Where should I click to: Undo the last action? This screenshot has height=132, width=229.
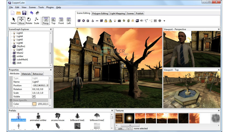tap(32, 13)
